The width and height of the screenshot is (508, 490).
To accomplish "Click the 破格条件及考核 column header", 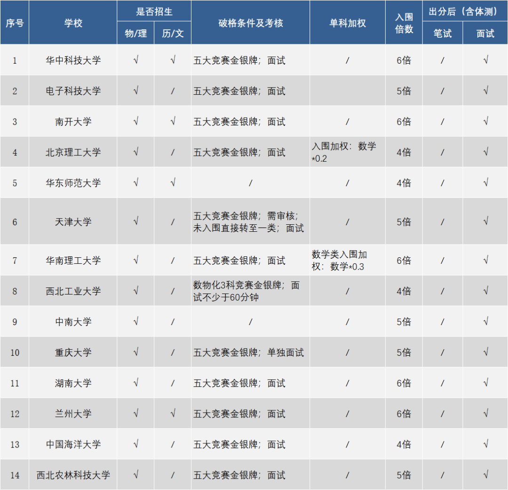I will [x=250, y=23].
